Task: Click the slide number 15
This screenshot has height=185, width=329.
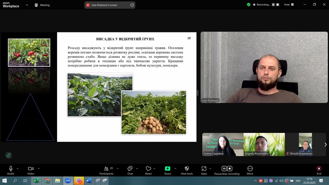Action: pos(189,38)
